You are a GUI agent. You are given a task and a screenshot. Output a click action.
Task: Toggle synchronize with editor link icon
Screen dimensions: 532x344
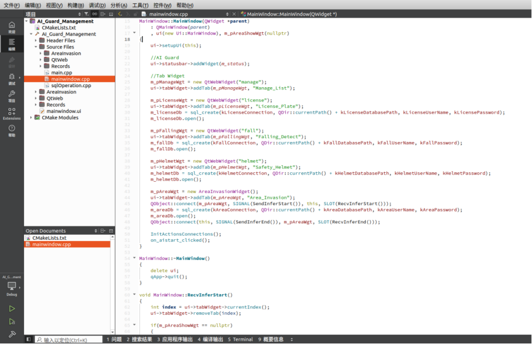[95, 14]
